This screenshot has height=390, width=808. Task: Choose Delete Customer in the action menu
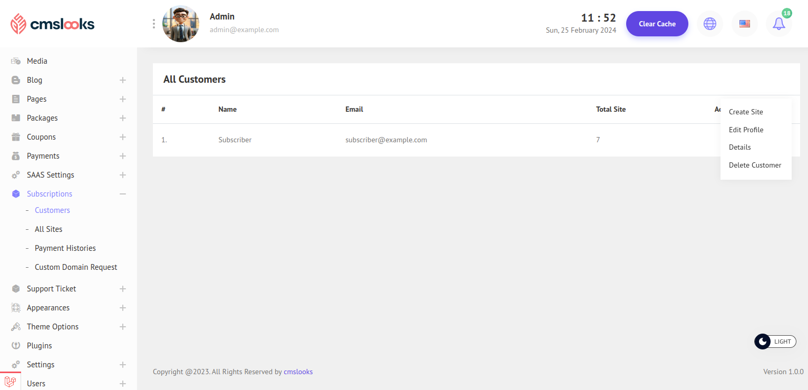755,165
